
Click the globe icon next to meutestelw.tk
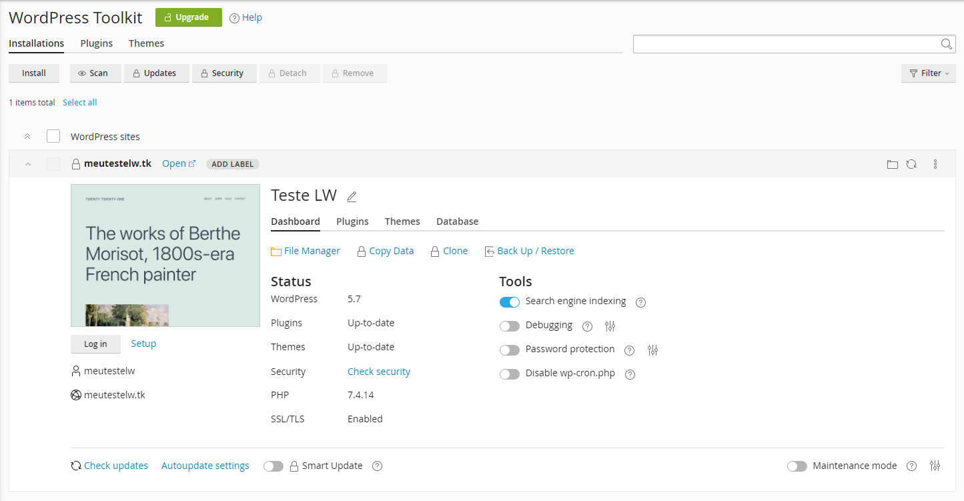click(76, 395)
